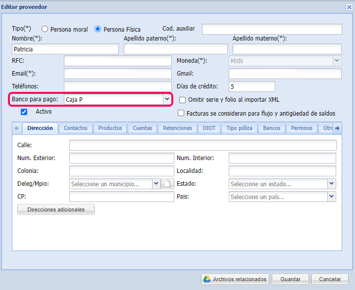Viewport: 355px width, 290px height.
Task: Click the Google Drive icon in Archivos relacionados
Action: point(207,279)
